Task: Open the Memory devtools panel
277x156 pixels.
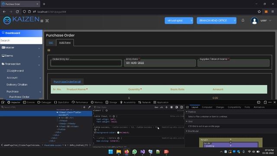Action: pos(97,102)
